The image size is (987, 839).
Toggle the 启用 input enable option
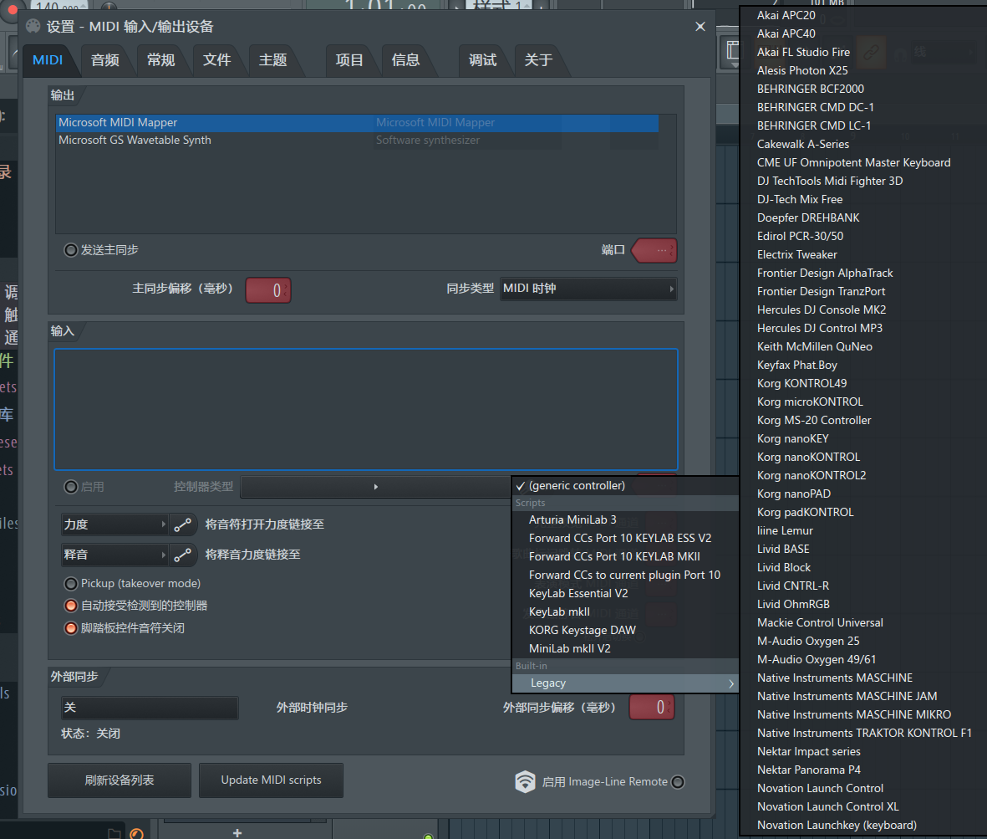(x=71, y=487)
